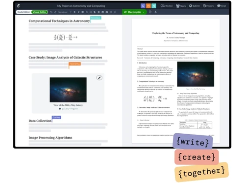Click the Galileo collaborator cursor label
The height and width of the screenshot is (183, 245).
pos(56,117)
